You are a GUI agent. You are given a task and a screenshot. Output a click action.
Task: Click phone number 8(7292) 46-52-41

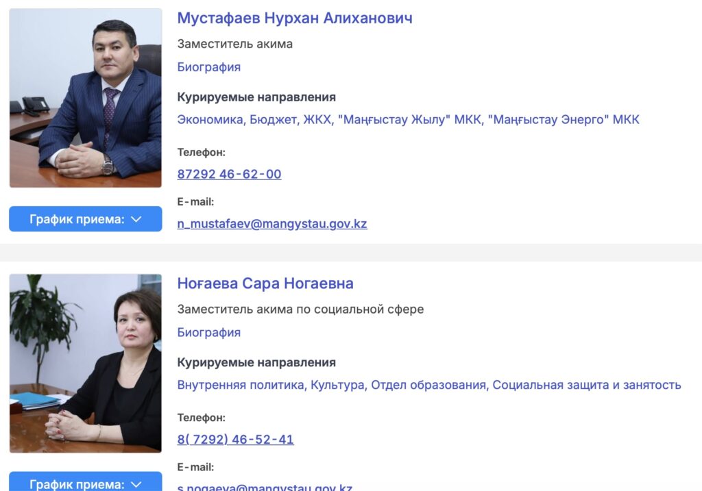(x=236, y=439)
